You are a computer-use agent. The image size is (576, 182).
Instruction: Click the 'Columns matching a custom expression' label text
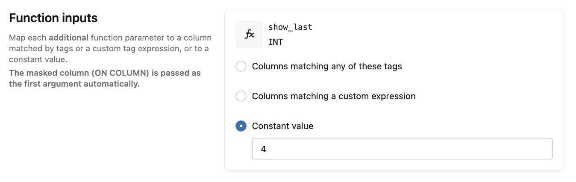(334, 96)
